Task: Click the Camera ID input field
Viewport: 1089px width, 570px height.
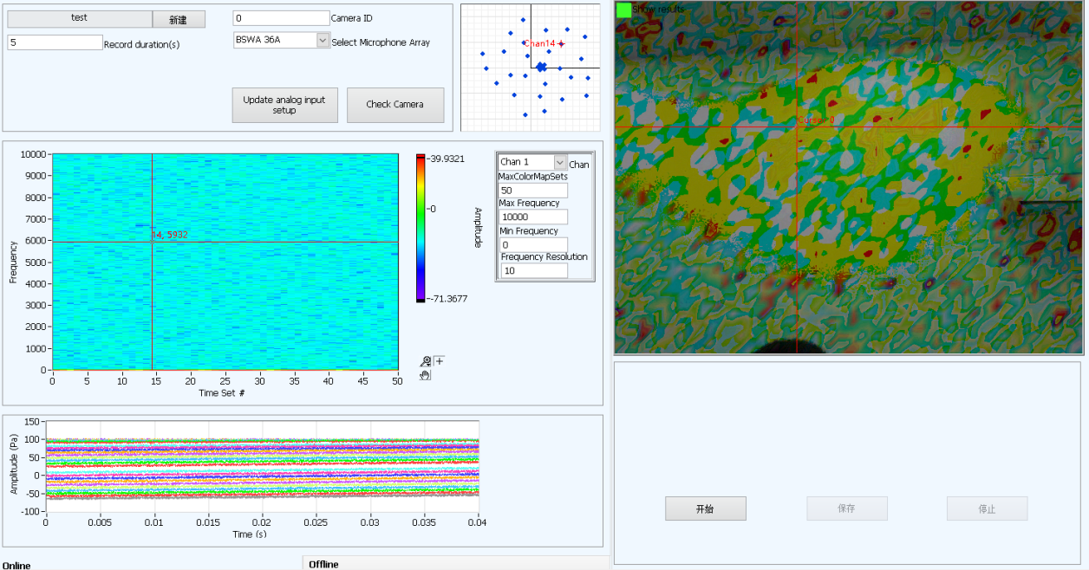Action: tap(281, 18)
